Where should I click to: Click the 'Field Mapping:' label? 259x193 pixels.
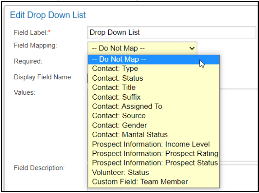click(35, 46)
